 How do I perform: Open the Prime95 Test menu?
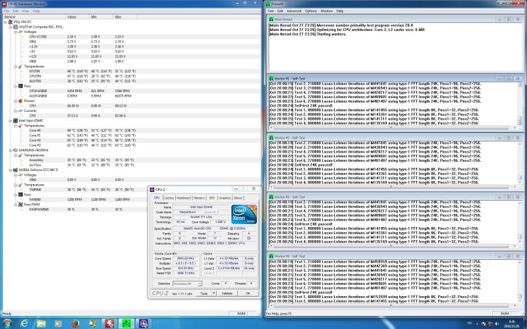point(270,11)
